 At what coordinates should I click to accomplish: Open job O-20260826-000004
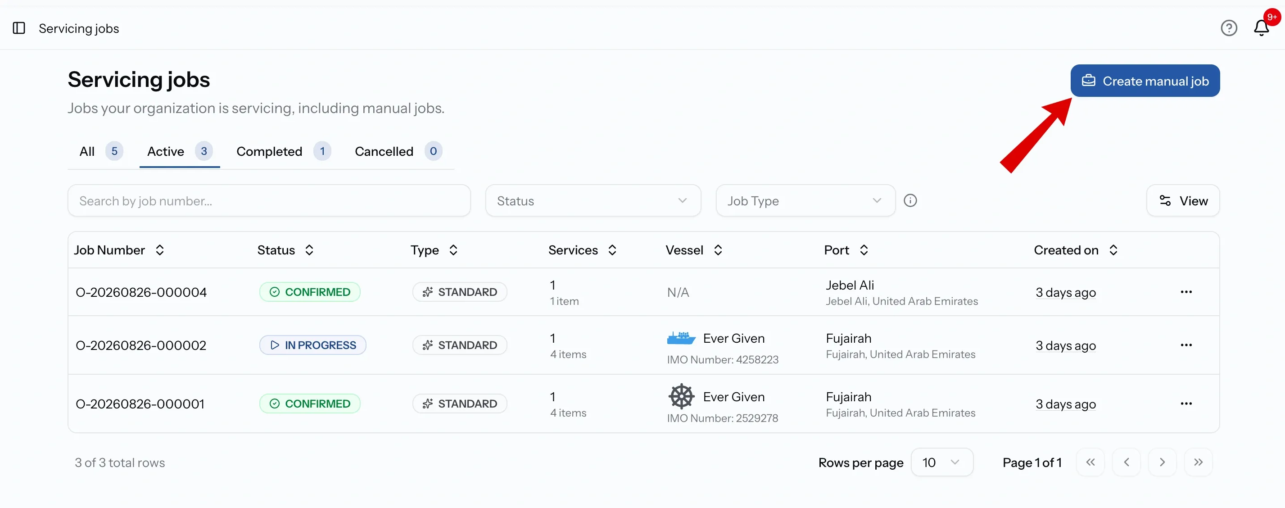coord(141,292)
